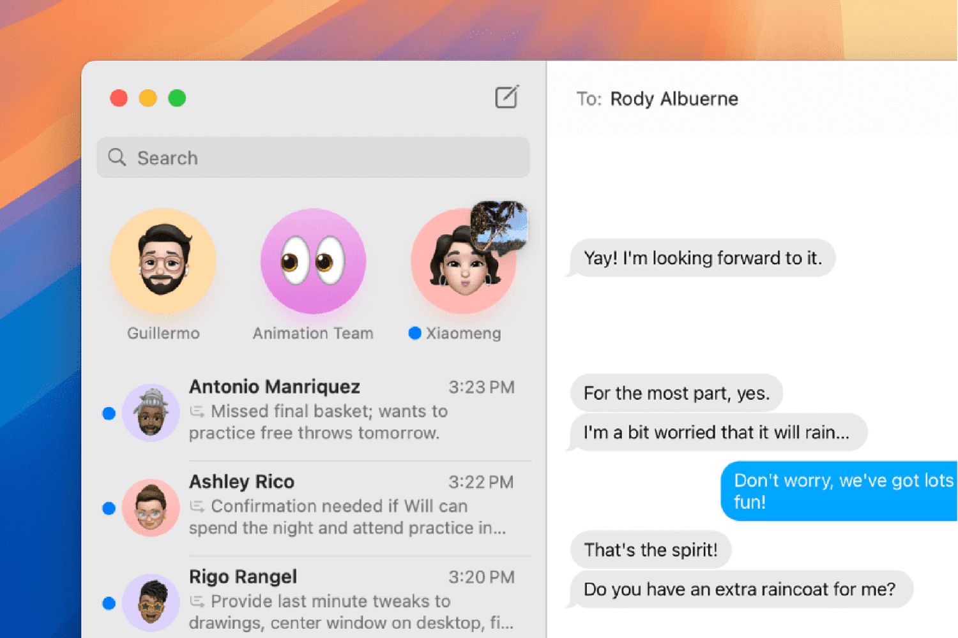Open pinned Animation Team group chat
This screenshot has width=958, height=638.
(x=313, y=262)
